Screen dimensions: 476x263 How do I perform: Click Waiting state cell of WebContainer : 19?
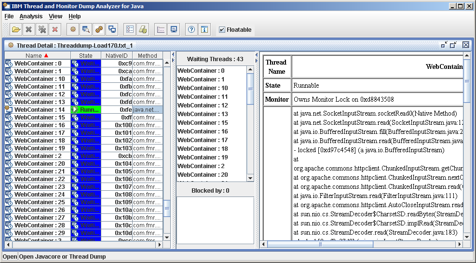(x=86, y=148)
